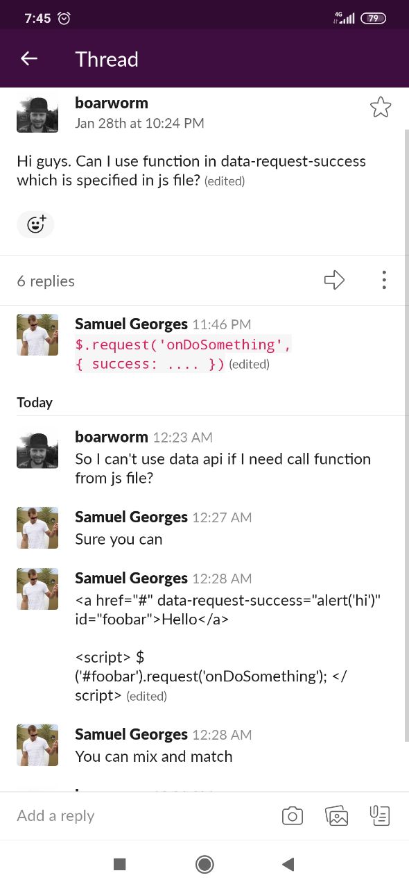Add an emoji reaction to message

[x=35, y=224]
